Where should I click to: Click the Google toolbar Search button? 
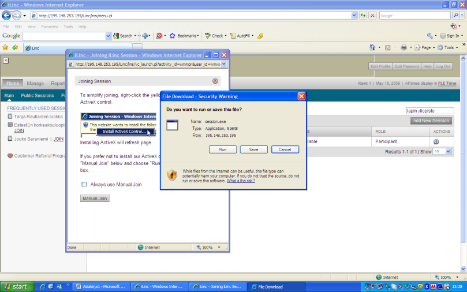pos(123,36)
